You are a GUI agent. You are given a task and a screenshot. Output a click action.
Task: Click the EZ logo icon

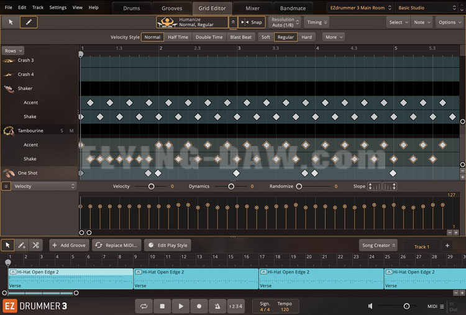click(10, 306)
